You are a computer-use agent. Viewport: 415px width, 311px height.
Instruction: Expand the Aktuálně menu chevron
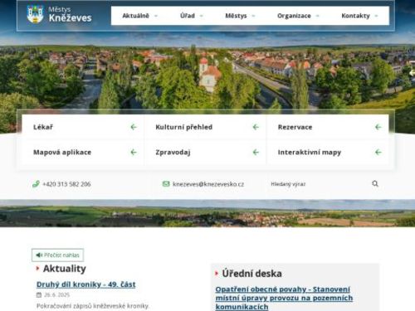coord(156,16)
